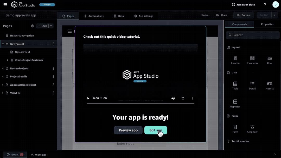Viewport: 281px width, 158px height.
Task: Click the component Search field
Action: 252,35
